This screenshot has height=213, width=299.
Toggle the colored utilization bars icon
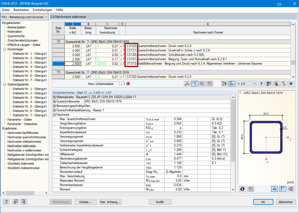coord(232,84)
